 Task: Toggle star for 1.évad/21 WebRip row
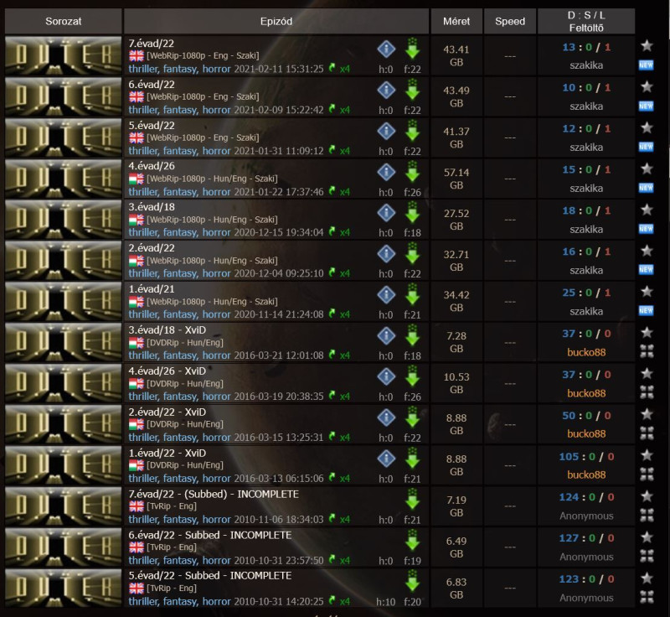[x=647, y=292]
